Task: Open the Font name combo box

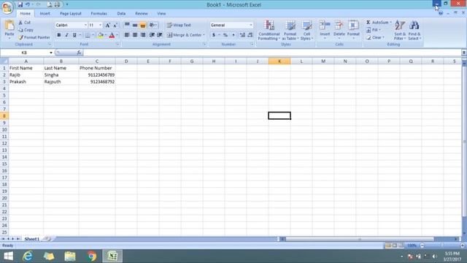Action: (72, 25)
